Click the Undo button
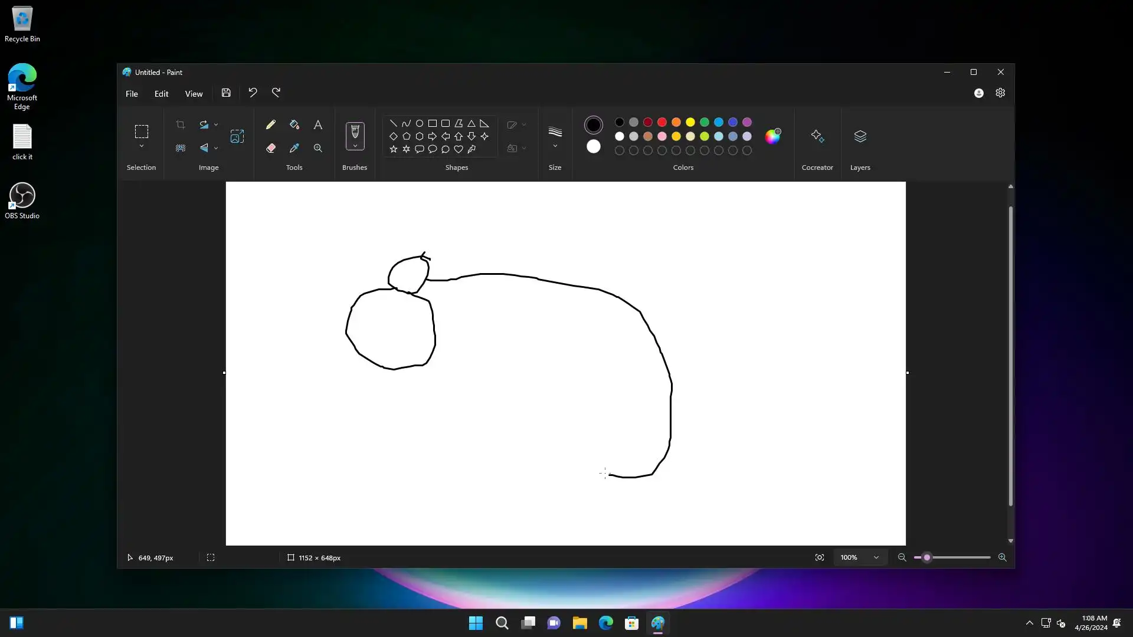1133x637 pixels. (253, 93)
